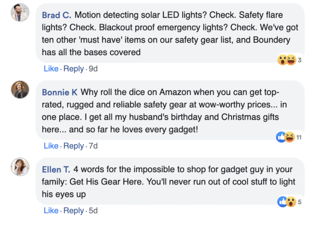Reply to Brad C.'s comment
This screenshot has width=316, height=228.
73,69
